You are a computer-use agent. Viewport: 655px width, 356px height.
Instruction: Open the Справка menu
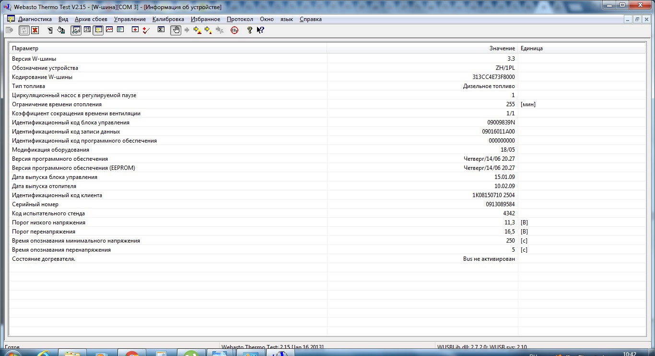[311, 19]
